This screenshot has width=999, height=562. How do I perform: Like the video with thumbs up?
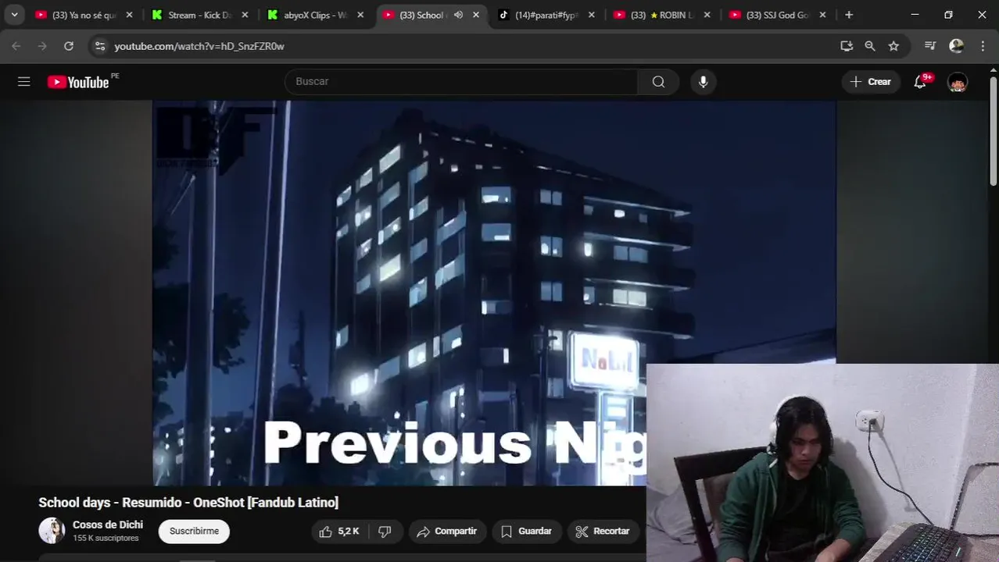[x=339, y=532]
